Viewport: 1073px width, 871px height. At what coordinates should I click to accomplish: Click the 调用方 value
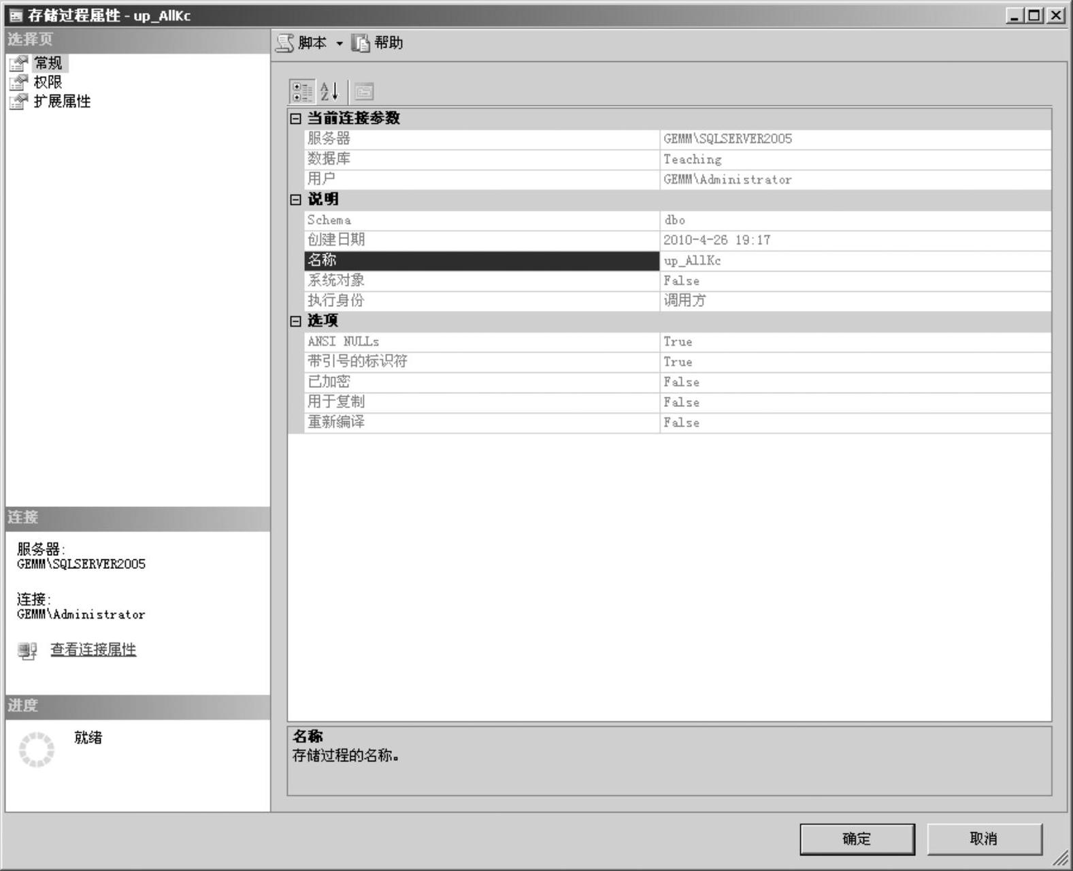point(685,301)
